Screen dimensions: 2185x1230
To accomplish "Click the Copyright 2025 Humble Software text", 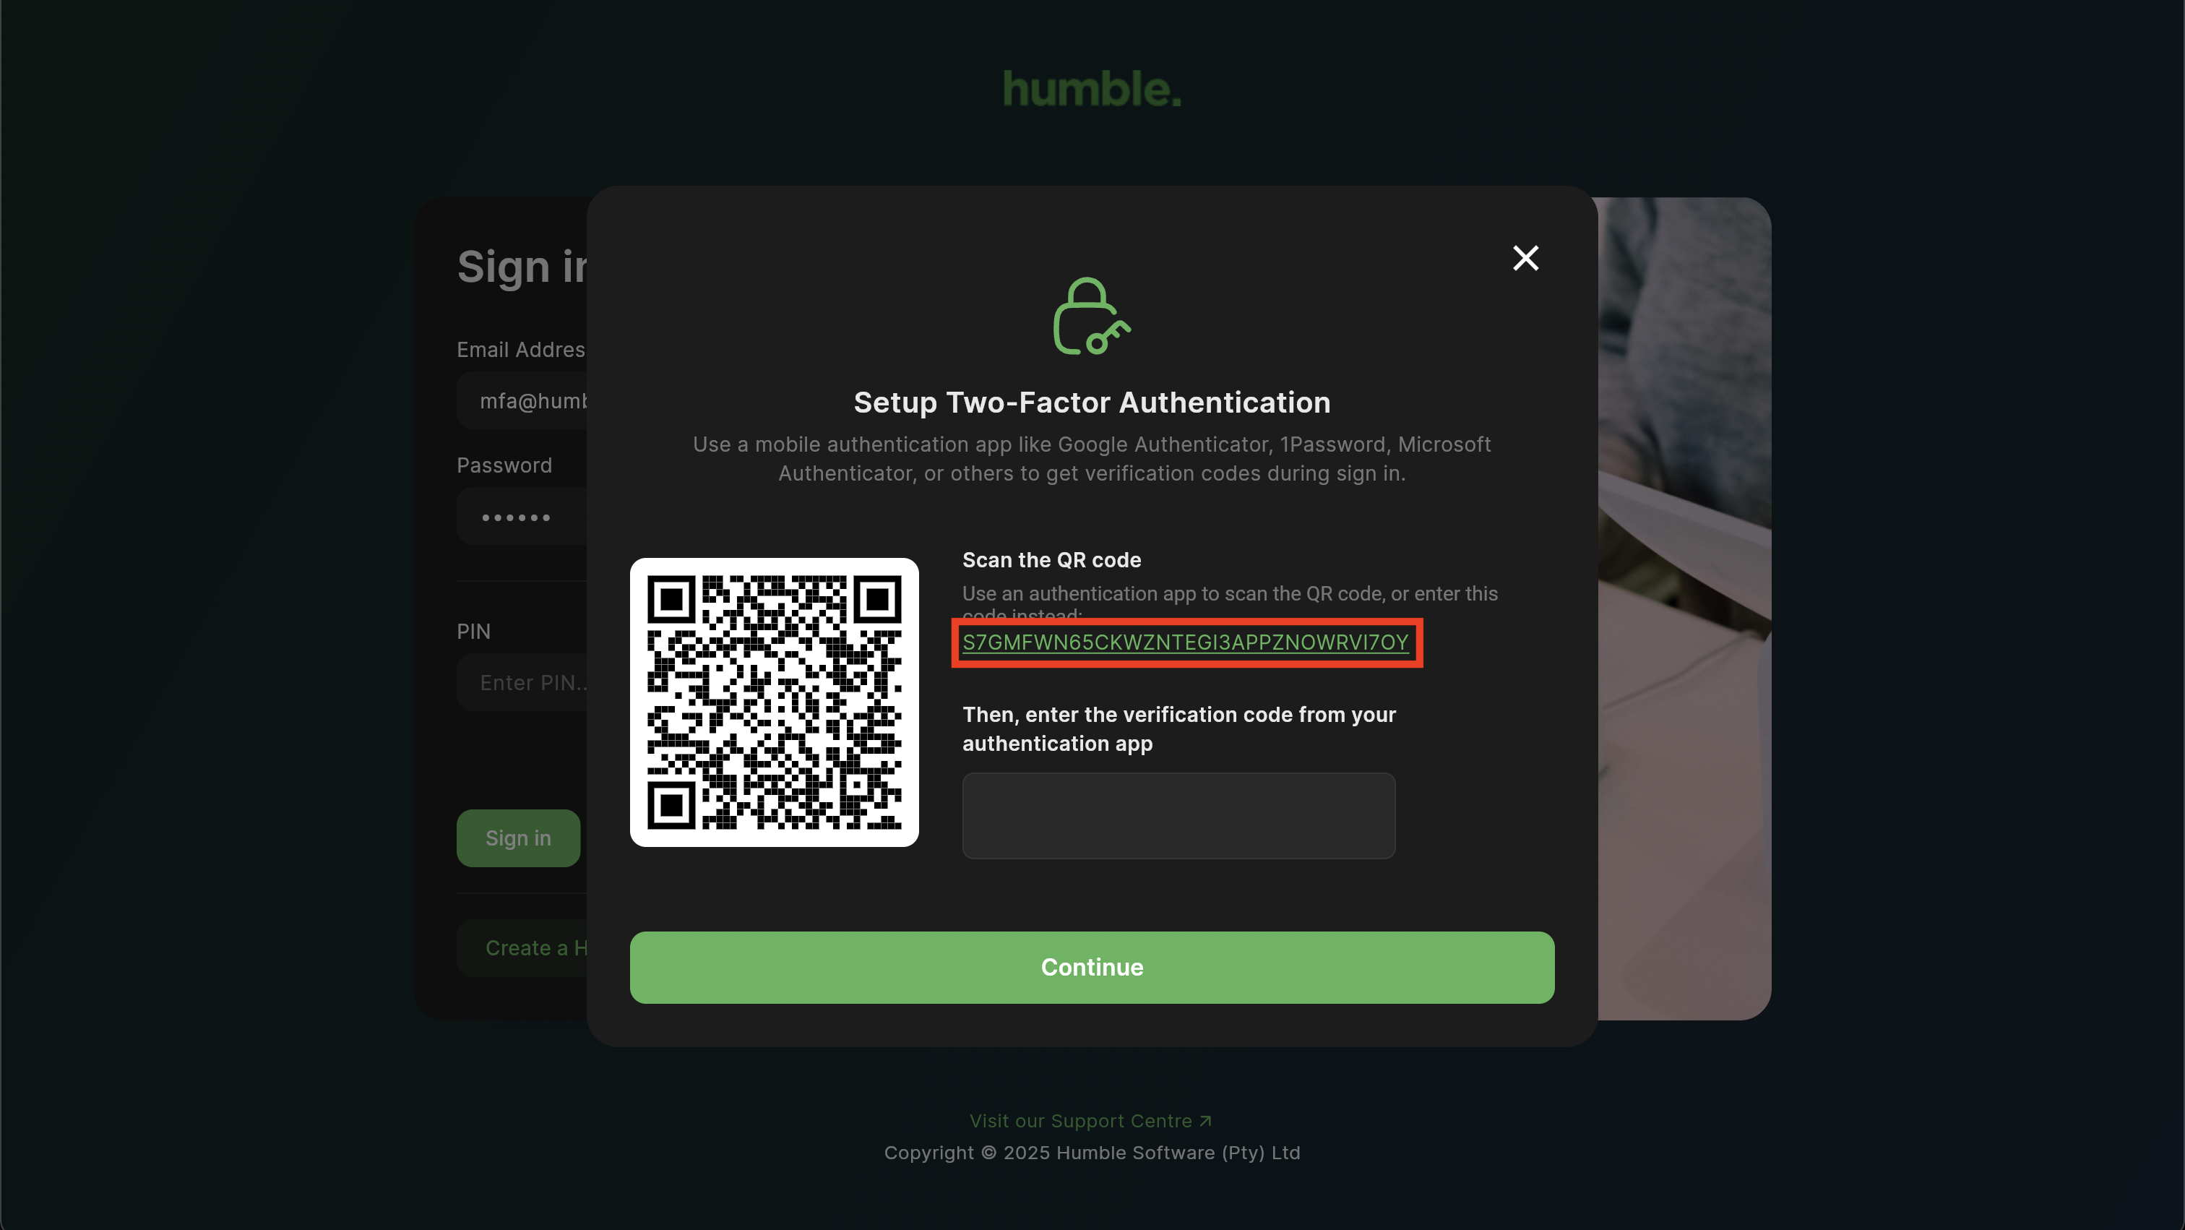I will tap(1092, 1152).
